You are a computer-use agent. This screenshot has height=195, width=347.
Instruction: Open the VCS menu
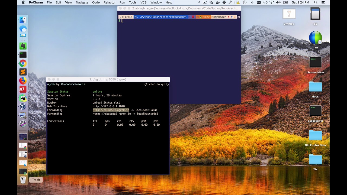143,2
